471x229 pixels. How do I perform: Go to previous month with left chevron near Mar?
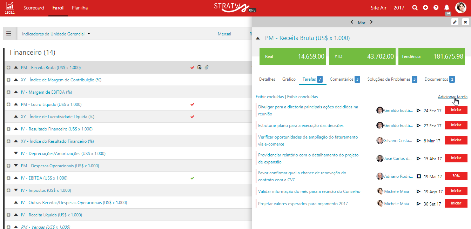352,22
